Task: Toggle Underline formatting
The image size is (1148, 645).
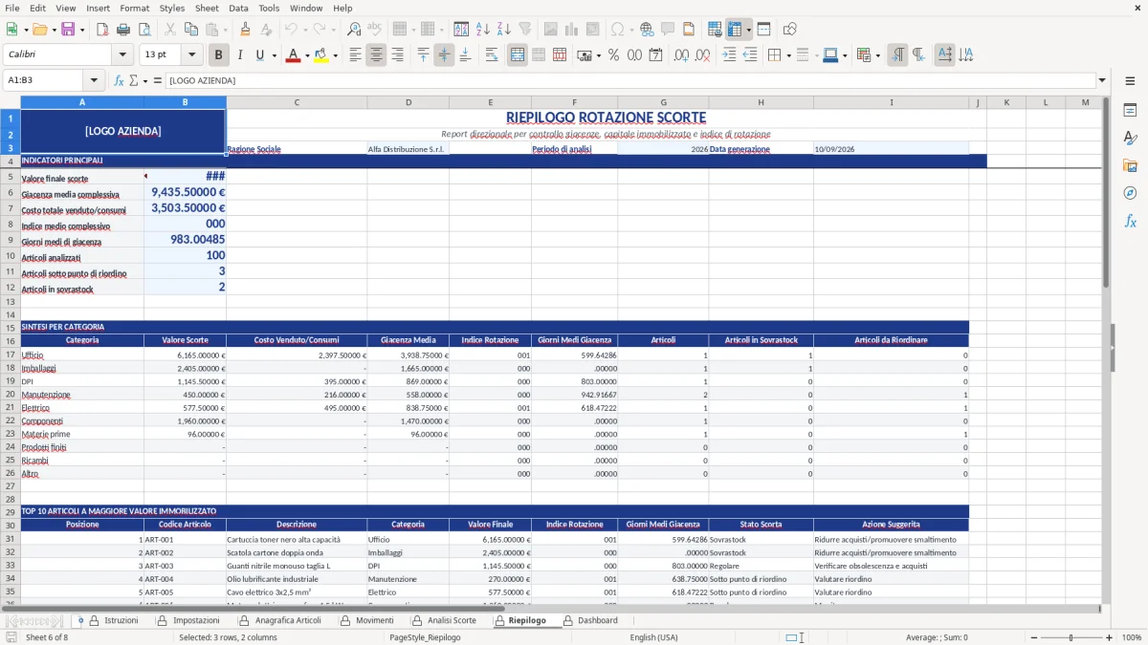Action: point(259,55)
